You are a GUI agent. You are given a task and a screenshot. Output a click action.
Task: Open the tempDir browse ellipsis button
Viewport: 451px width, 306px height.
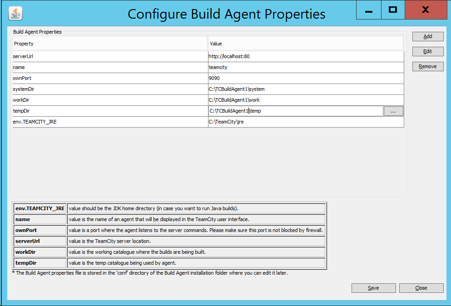[x=393, y=111]
